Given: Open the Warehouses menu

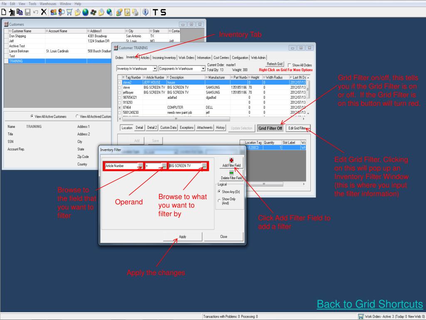Looking at the screenshot, I should [48, 3].
